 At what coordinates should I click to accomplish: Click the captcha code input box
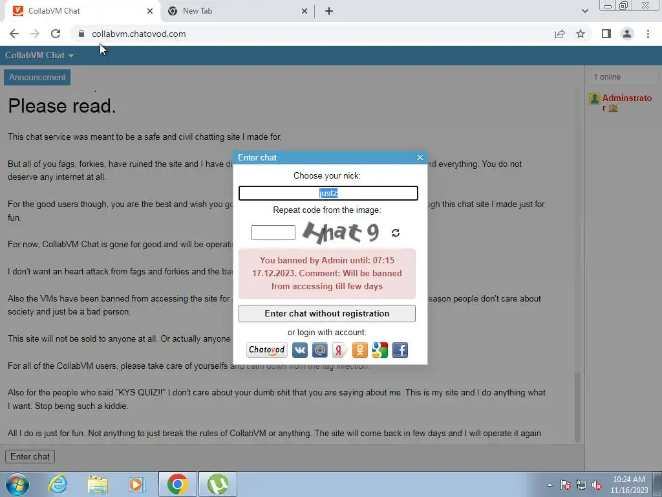click(273, 232)
